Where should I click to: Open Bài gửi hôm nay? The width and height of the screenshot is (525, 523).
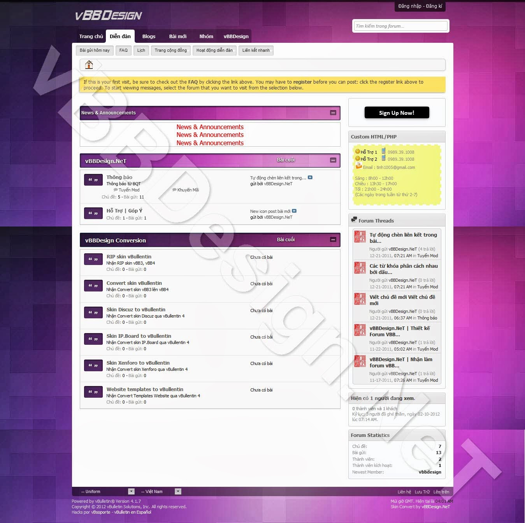click(x=95, y=50)
